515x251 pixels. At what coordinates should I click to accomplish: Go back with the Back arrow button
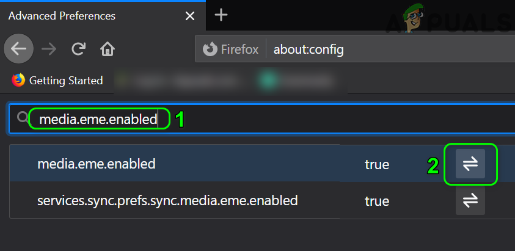tap(19, 49)
